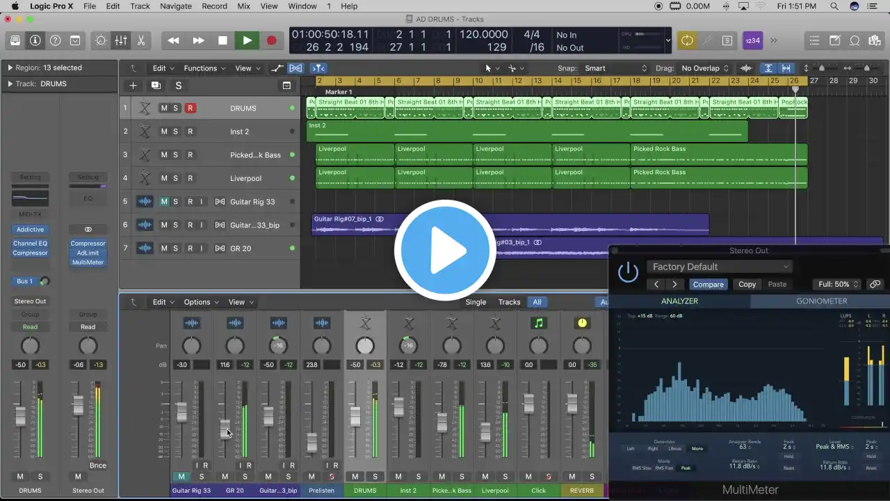Switch to the ANALYZER tab
890x501 pixels.
pos(679,301)
